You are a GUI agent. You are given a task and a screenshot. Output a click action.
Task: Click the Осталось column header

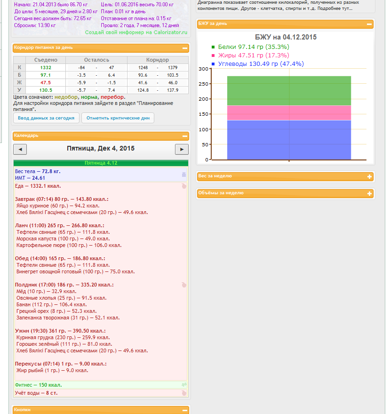point(96,60)
